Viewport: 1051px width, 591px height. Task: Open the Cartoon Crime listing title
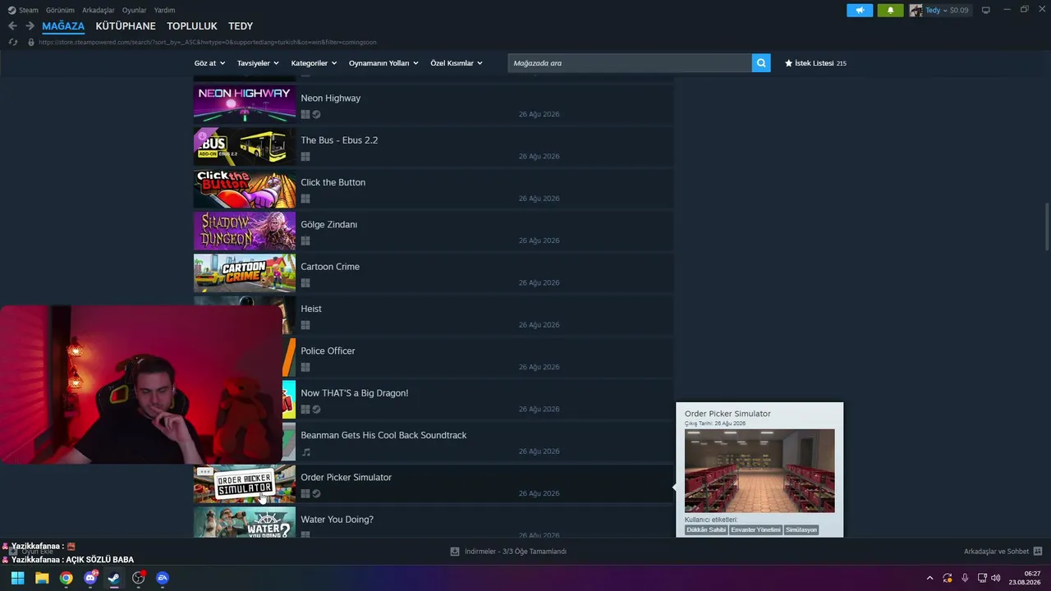330,267
